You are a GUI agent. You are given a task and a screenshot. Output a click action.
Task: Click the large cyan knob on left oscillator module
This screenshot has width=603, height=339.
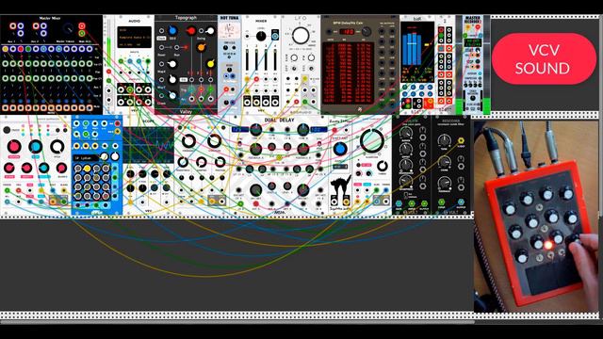coord(36,147)
